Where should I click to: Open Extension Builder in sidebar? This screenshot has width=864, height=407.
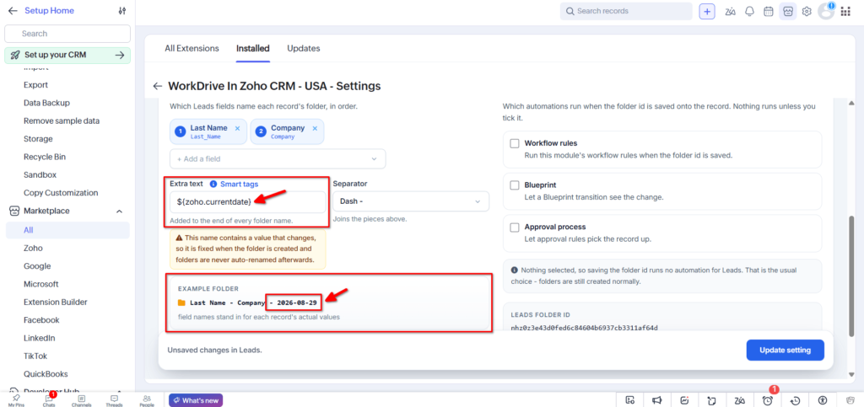click(x=56, y=302)
